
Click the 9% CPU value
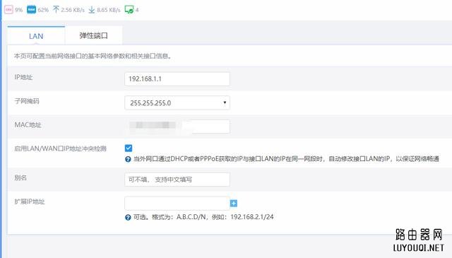pyautogui.click(x=19, y=10)
